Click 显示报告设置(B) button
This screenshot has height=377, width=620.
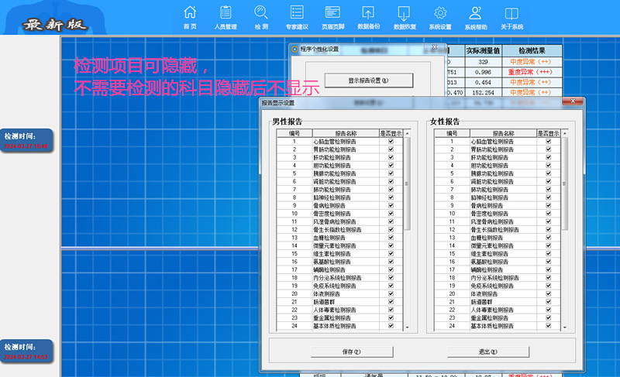(x=369, y=81)
